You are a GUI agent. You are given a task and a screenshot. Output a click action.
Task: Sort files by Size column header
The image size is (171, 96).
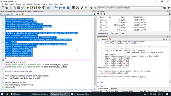[x=110, y=17]
